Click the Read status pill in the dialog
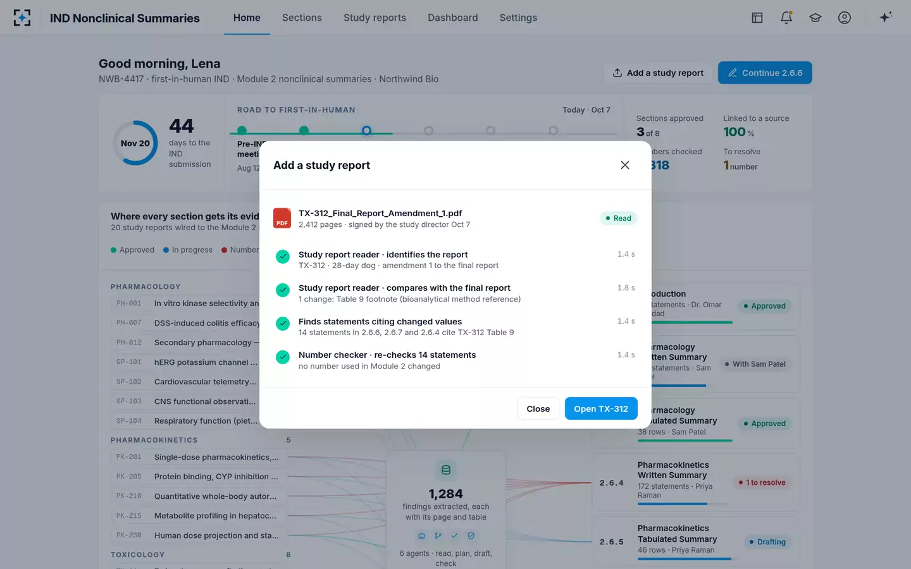The height and width of the screenshot is (569, 911). coord(618,218)
